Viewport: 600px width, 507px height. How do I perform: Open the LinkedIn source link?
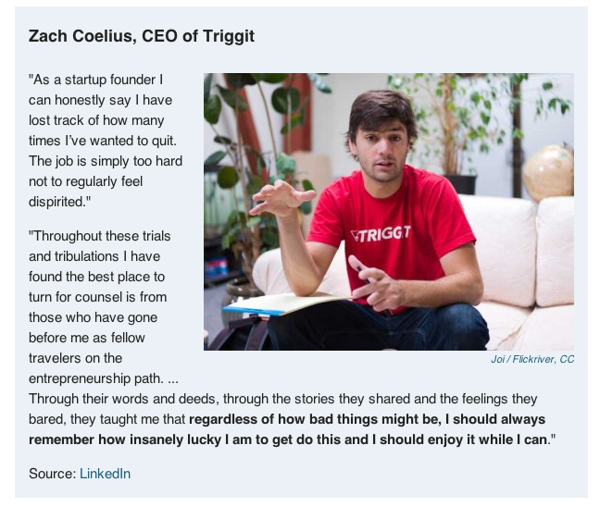(x=105, y=474)
